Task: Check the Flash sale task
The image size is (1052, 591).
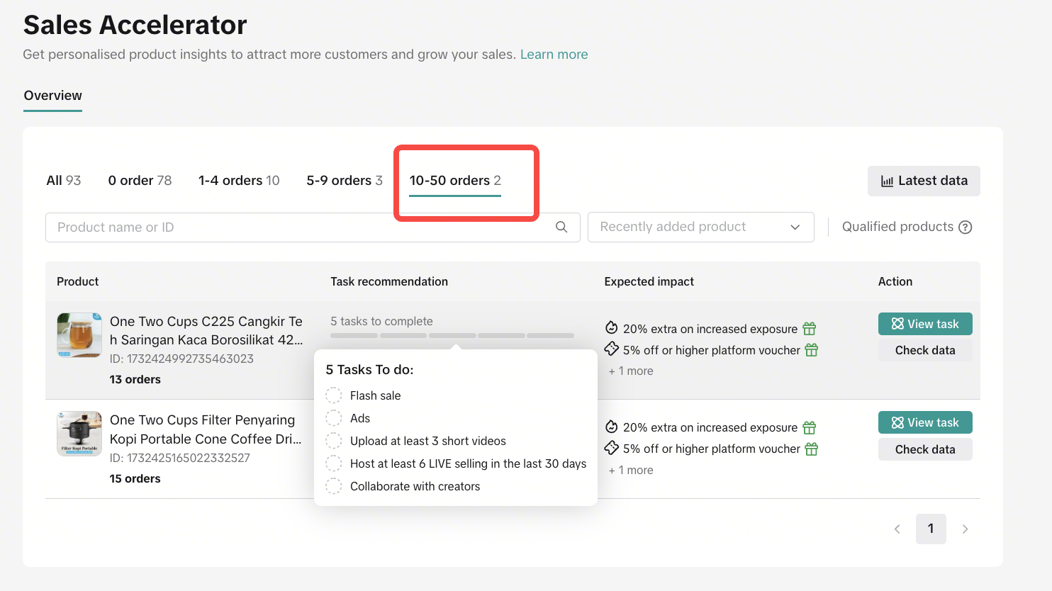Action: pyautogui.click(x=333, y=395)
